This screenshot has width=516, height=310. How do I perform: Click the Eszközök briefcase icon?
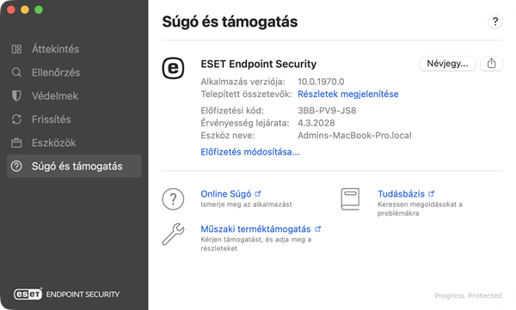pyautogui.click(x=16, y=143)
